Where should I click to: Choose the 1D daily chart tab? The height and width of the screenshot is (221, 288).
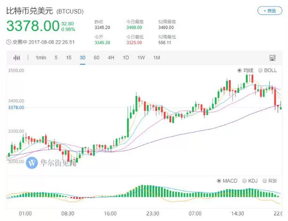[126, 58]
